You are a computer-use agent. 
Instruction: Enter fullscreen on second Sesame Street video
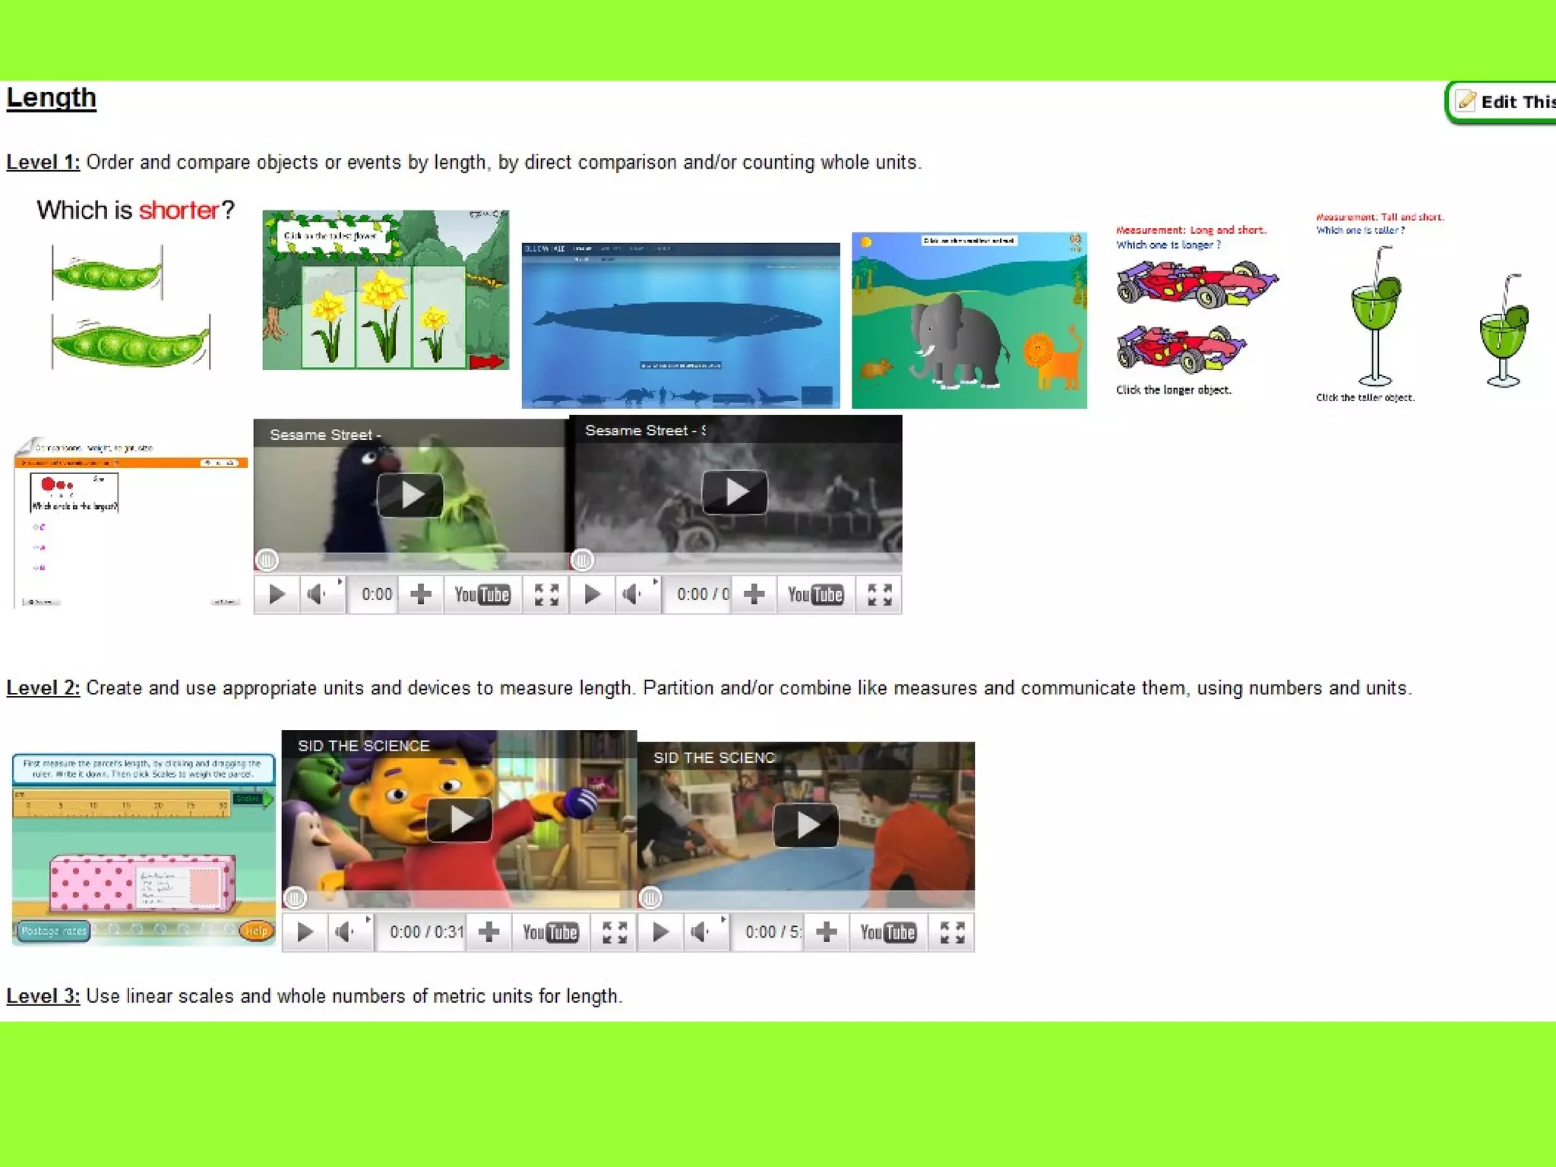[879, 594]
